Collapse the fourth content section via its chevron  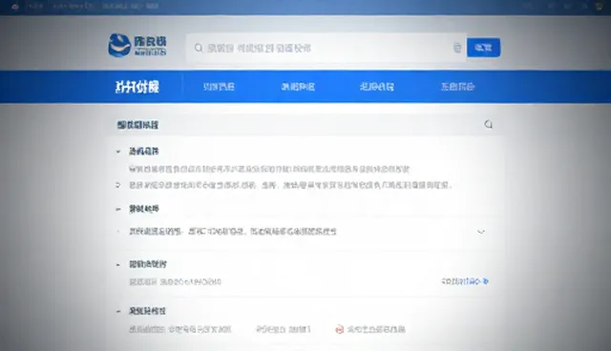point(118,312)
